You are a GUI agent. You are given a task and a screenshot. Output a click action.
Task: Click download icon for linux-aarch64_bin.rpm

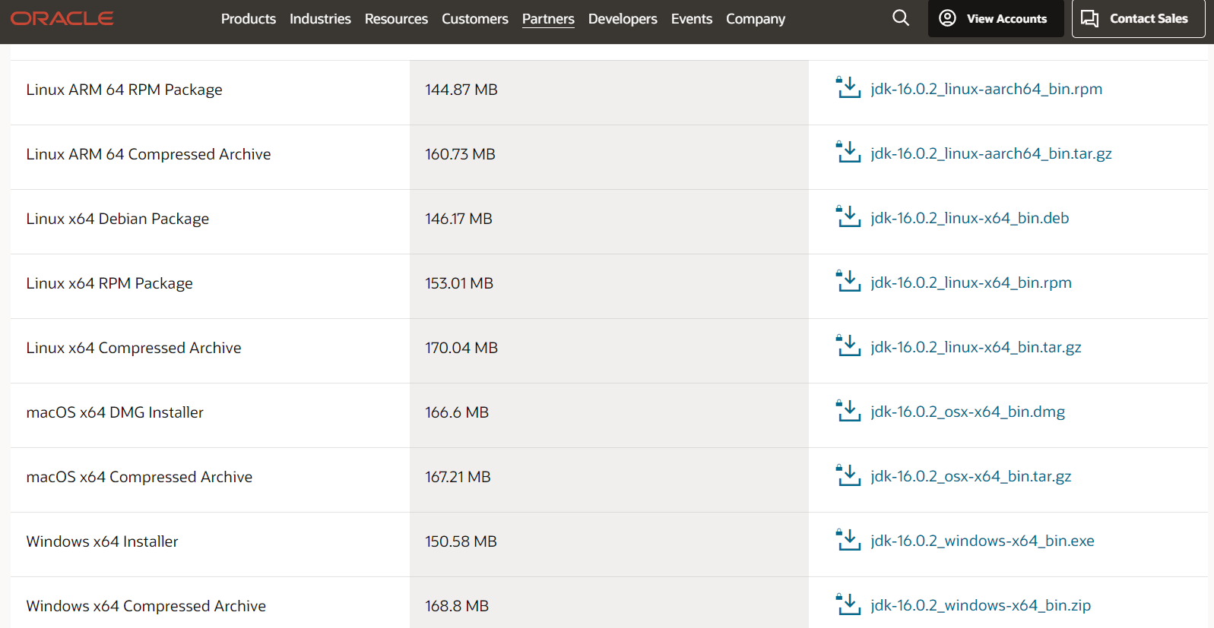[848, 87]
